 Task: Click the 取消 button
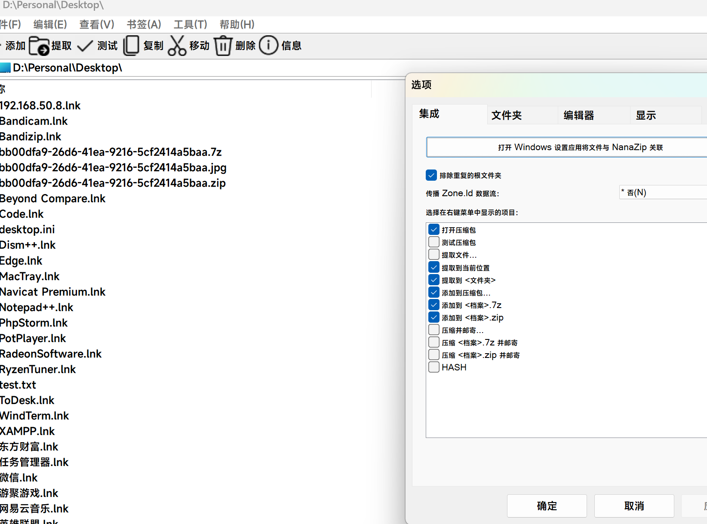(x=634, y=506)
